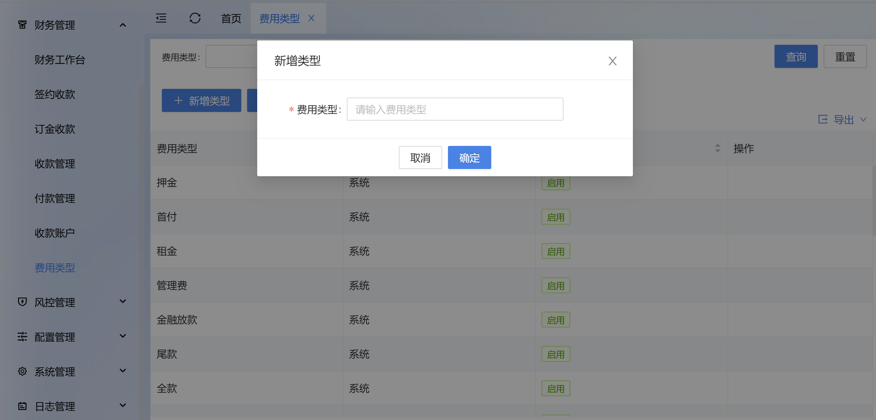The image size is (876, 420).
Task: Click the sidebar collapse menu icon
Action: (x=161, y=18)
